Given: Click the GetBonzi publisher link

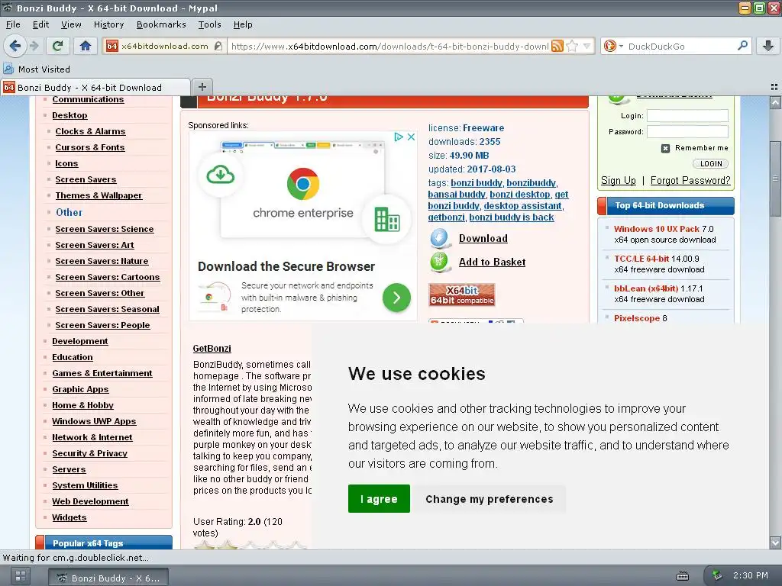Looking at the screenshot, I should coord(212,349).
